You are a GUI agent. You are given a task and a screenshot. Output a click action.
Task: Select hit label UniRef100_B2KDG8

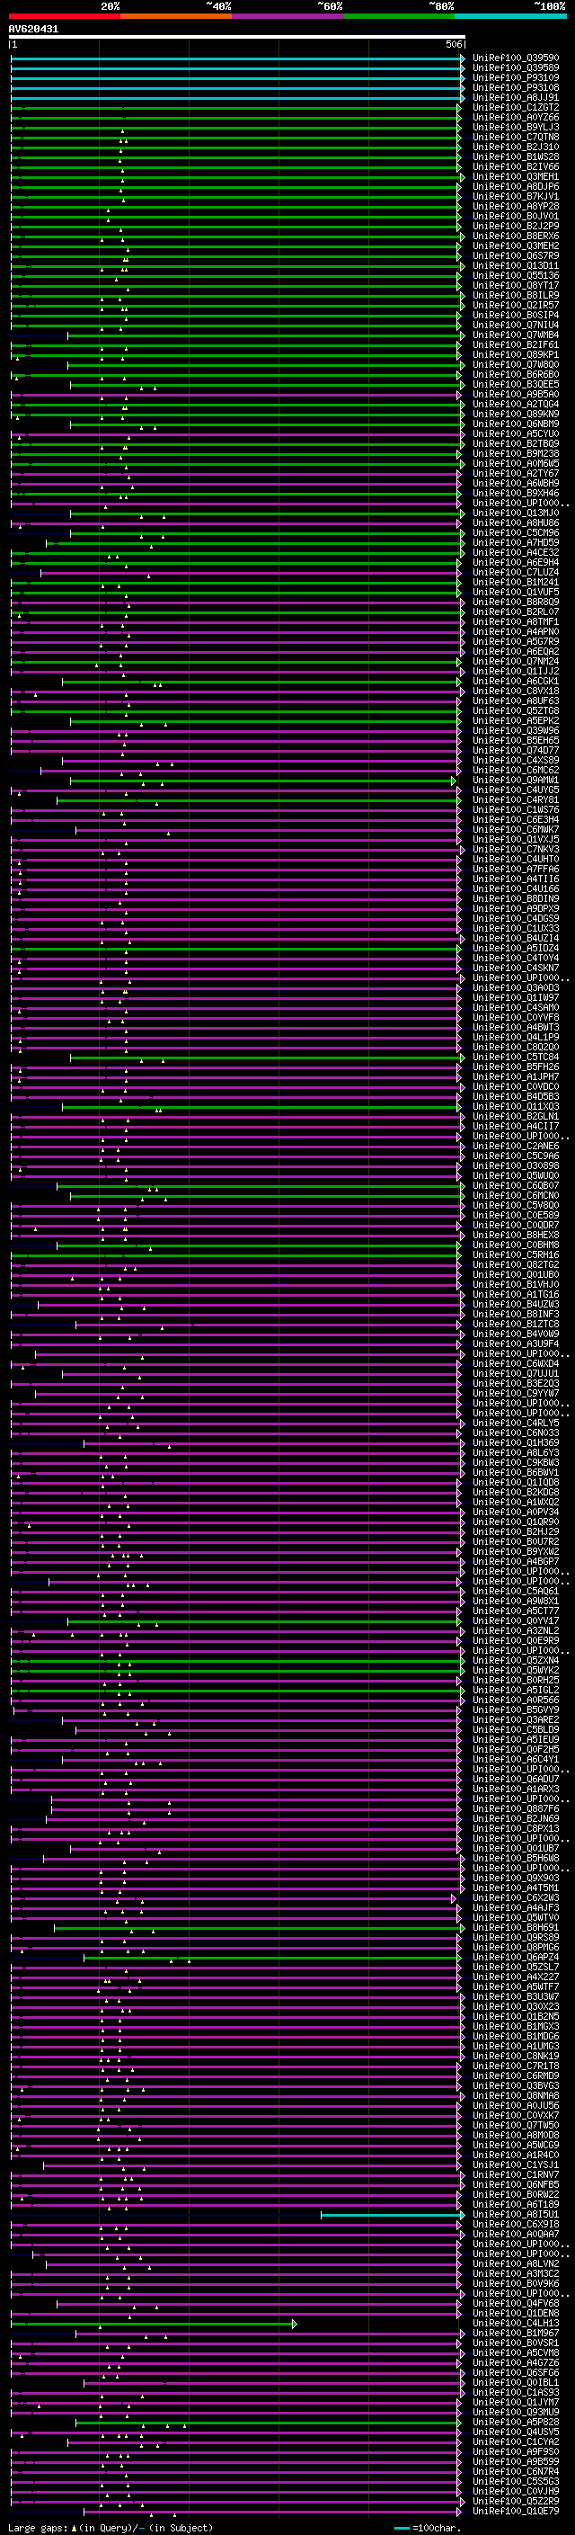[x=516, y=1492]
